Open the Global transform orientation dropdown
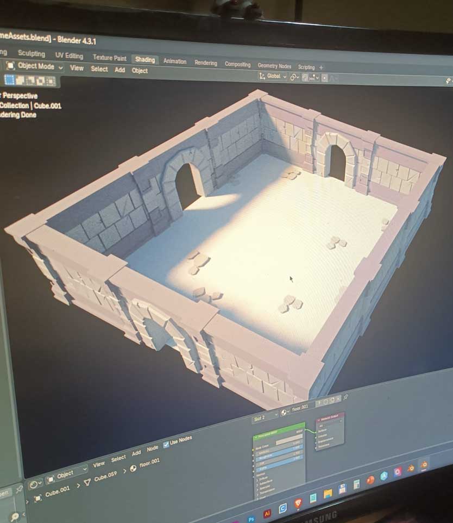Image resolution: width=453 pixels, height=523 pixels. 273,77
